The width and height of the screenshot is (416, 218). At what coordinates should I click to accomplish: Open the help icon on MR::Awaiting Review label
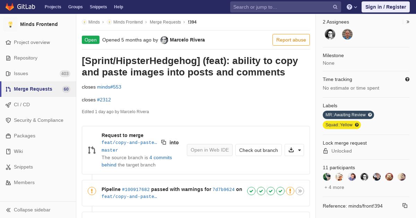coord(370,115)
